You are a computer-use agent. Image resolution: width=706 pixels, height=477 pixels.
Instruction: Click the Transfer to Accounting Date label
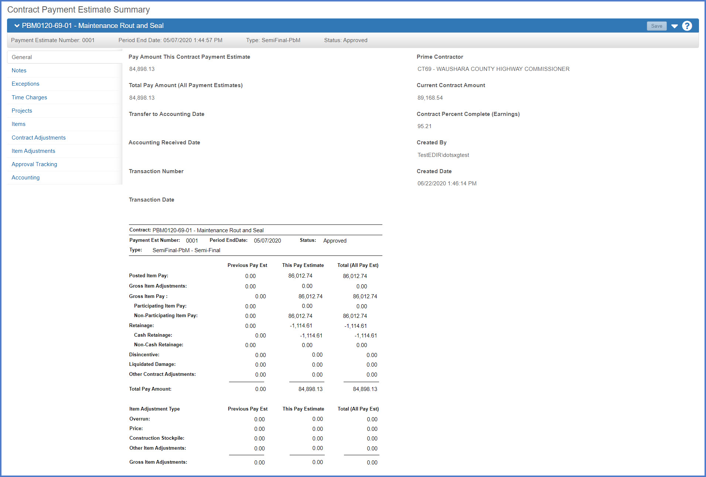pos(167,114)
